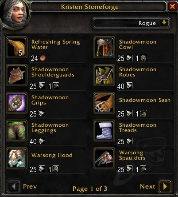Click the Shadowmoon Cowl item icon
The image size is (178, 197).
tap(104, 48)
